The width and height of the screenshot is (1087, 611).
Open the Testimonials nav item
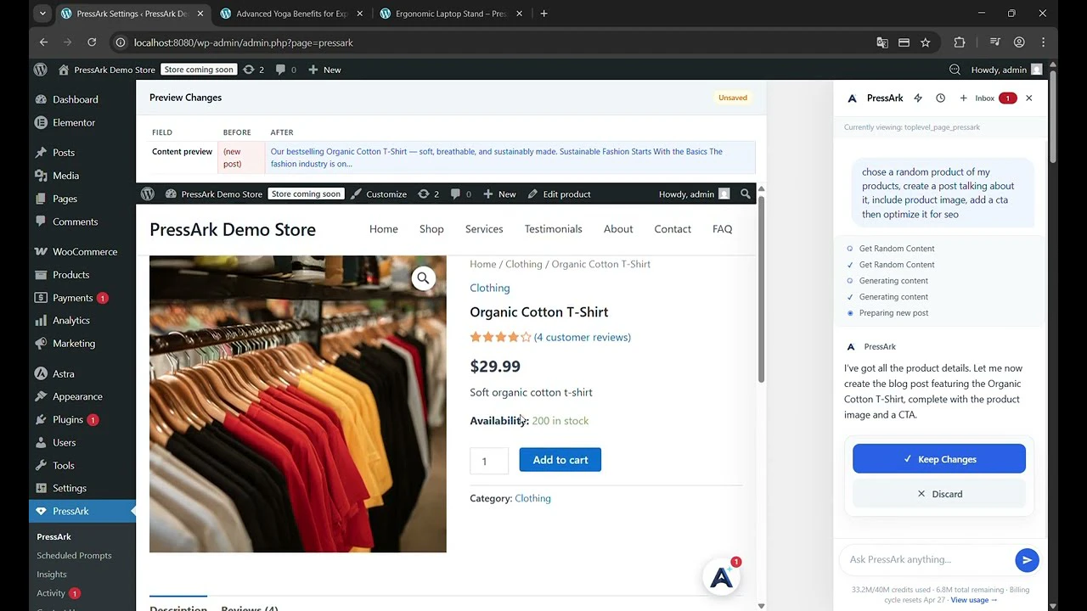pos(553,229)
